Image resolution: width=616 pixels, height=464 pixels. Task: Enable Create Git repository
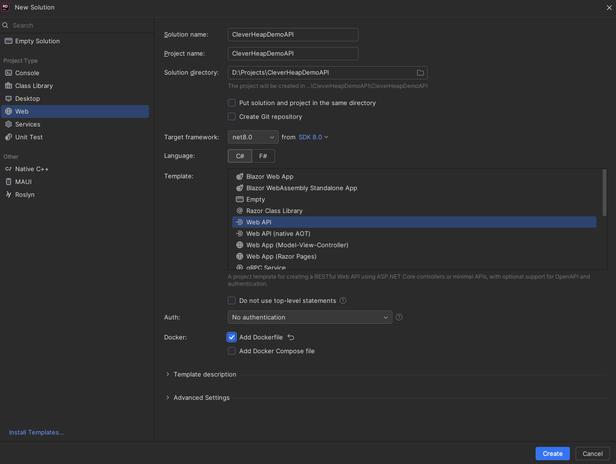tap(232, 116)
